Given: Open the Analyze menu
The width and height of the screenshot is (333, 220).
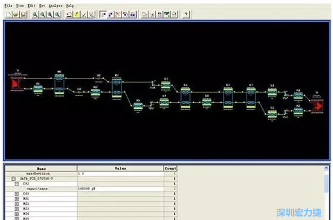Looking at the screenshot, I should point(56,5).
